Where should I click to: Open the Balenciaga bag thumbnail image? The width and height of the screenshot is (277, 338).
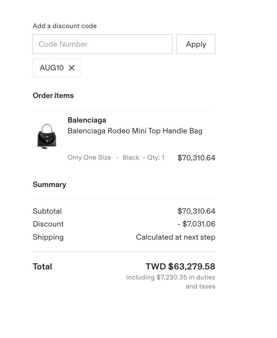coord(47,136)
